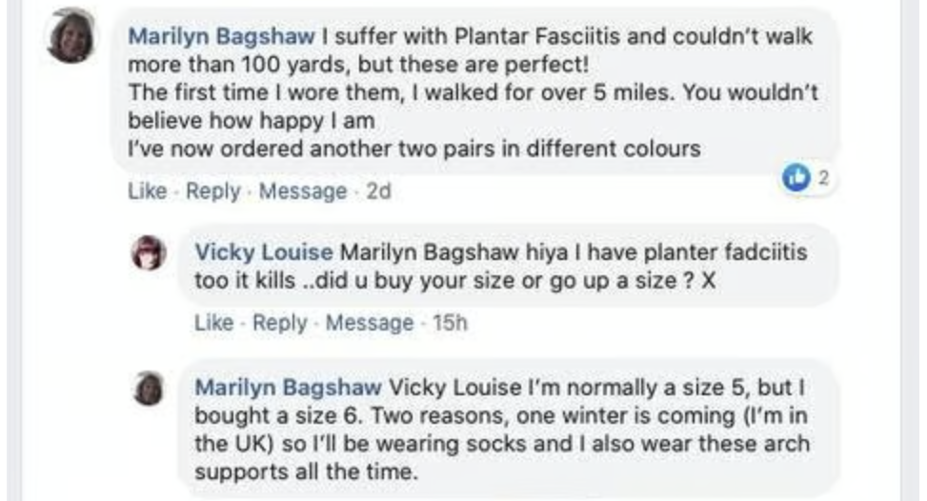Like Marilyn Bagshaw's first comment
Image resolution: width=927 pixels, height=501 pixels.
[147, 191]
